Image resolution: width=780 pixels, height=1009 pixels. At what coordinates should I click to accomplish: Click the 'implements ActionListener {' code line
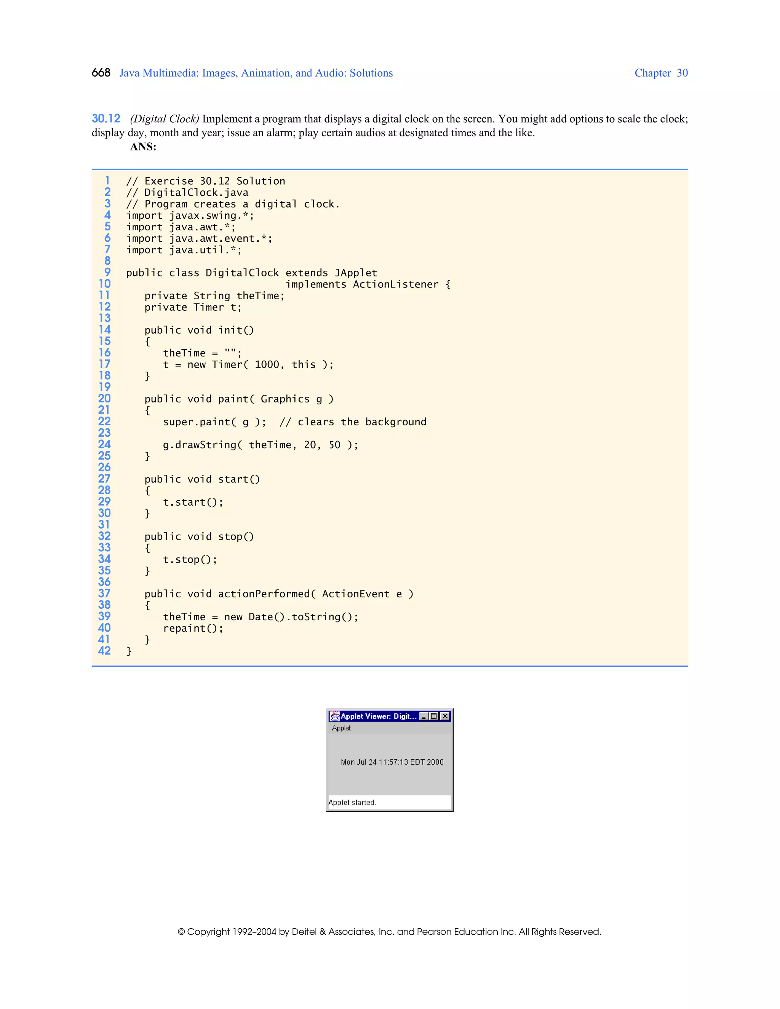pyautogui.click(x=368, y=284)
